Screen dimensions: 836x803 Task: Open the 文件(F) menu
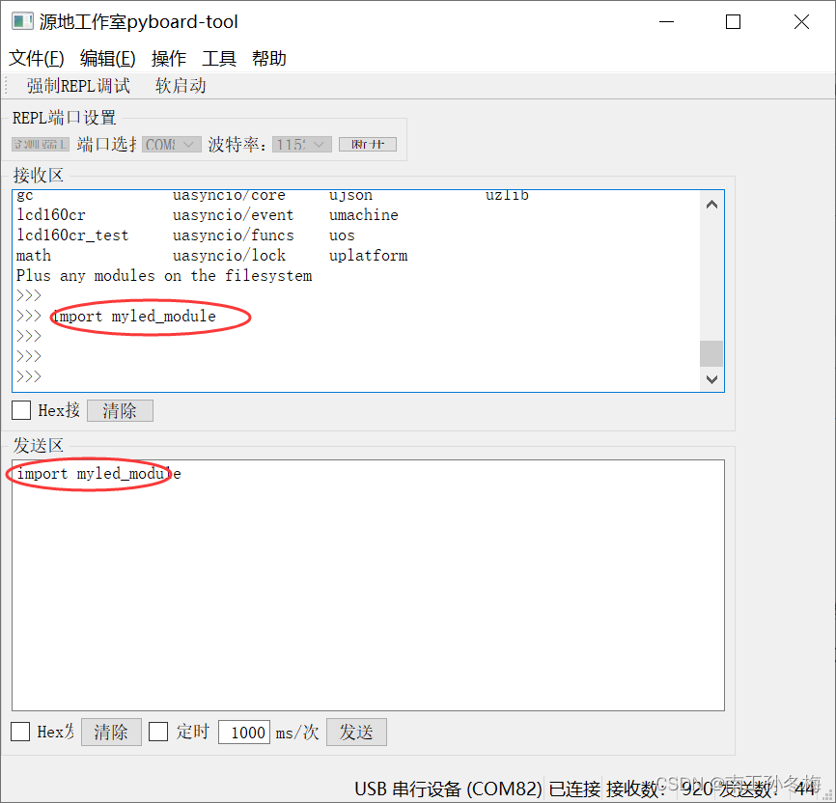(x=37, y=58)
